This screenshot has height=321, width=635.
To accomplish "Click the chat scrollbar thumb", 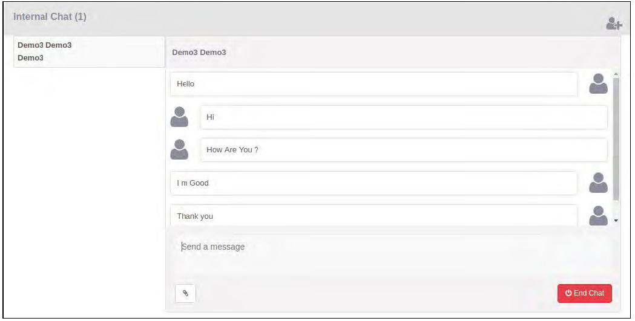I will point(616,139).
